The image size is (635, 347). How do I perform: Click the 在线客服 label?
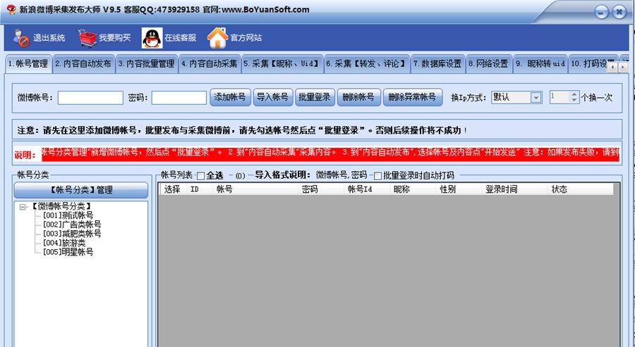point(181,38)
